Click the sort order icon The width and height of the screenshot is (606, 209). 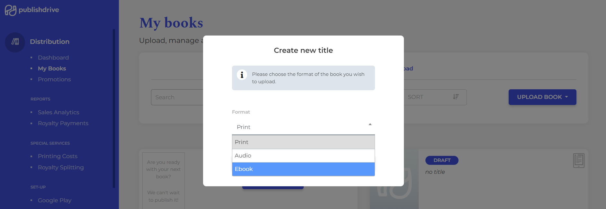456,97
